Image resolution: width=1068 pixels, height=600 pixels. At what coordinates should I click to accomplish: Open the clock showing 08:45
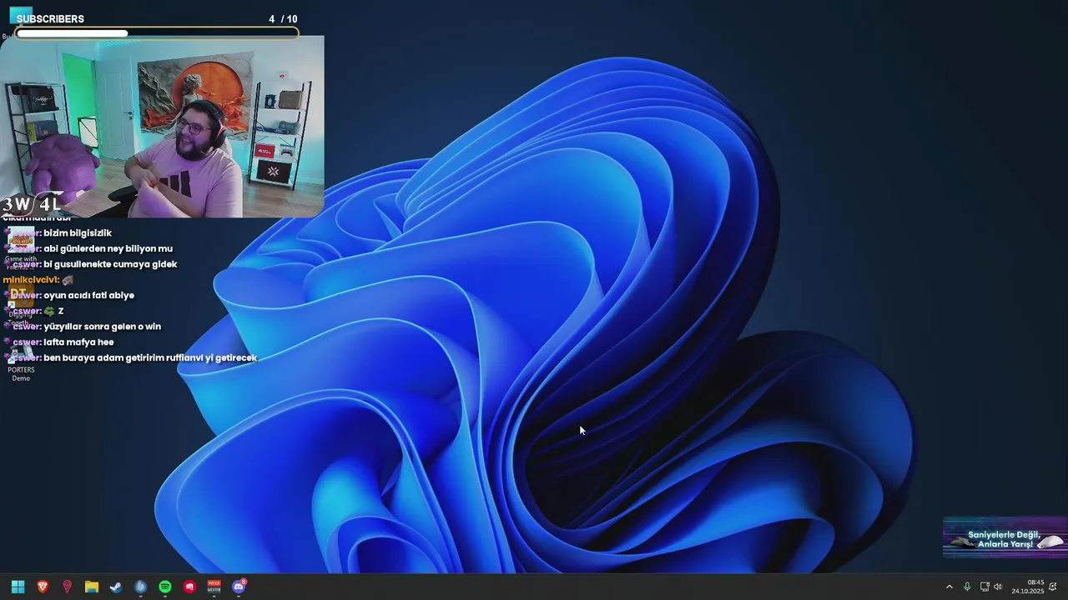tap(1028, 587)
